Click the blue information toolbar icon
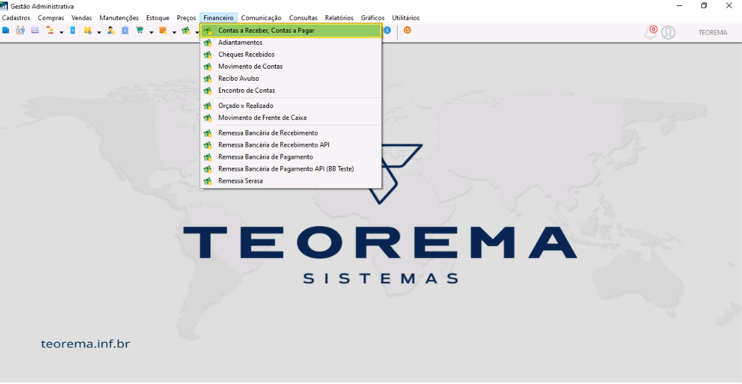Screen dimensions: 742x384 coord(387,30)
